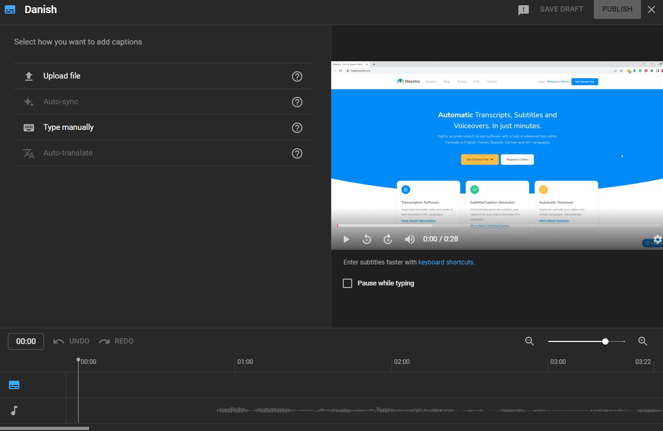Open help for Type manually
Viewport: 663px width, 431px height.
point(297,128)
